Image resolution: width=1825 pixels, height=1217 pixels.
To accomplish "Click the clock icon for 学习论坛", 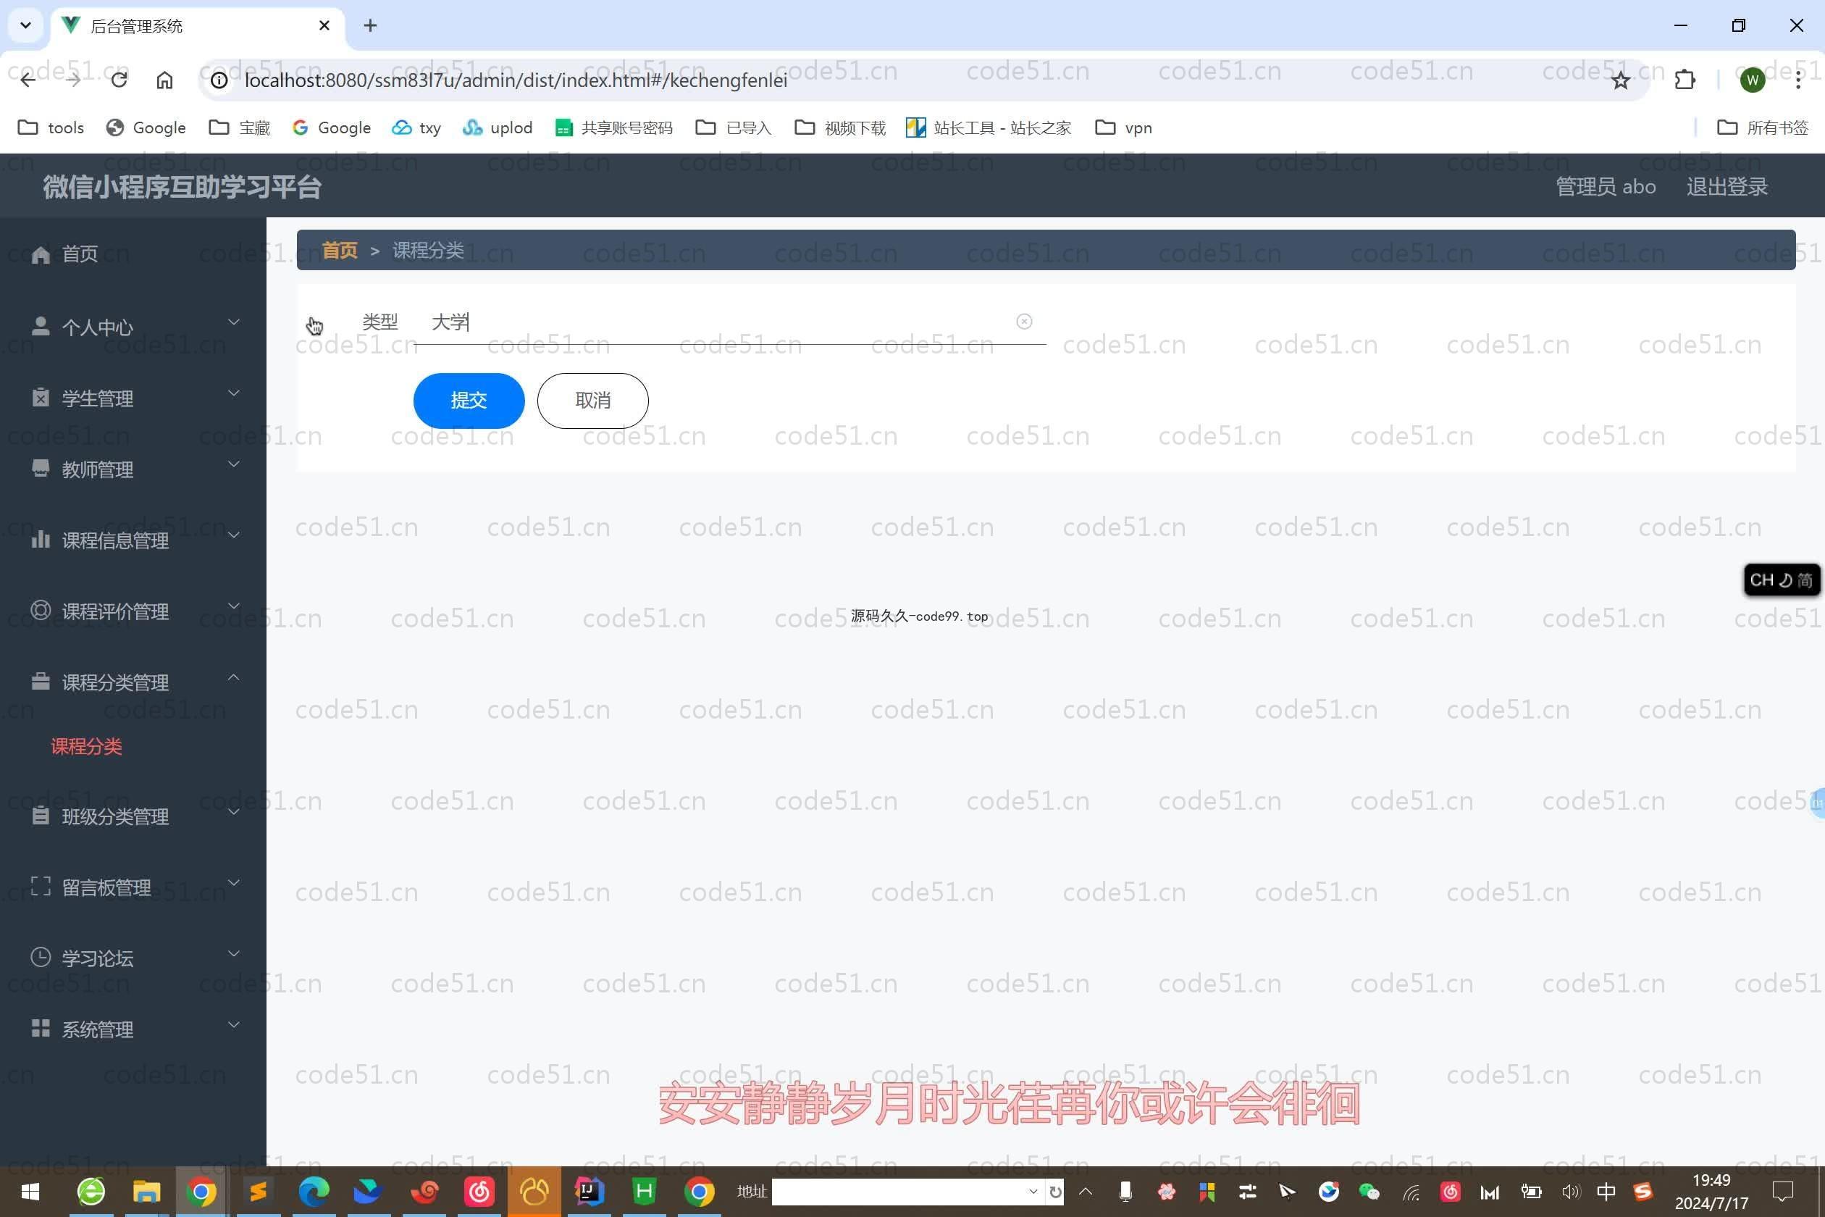I will [41, 957].
